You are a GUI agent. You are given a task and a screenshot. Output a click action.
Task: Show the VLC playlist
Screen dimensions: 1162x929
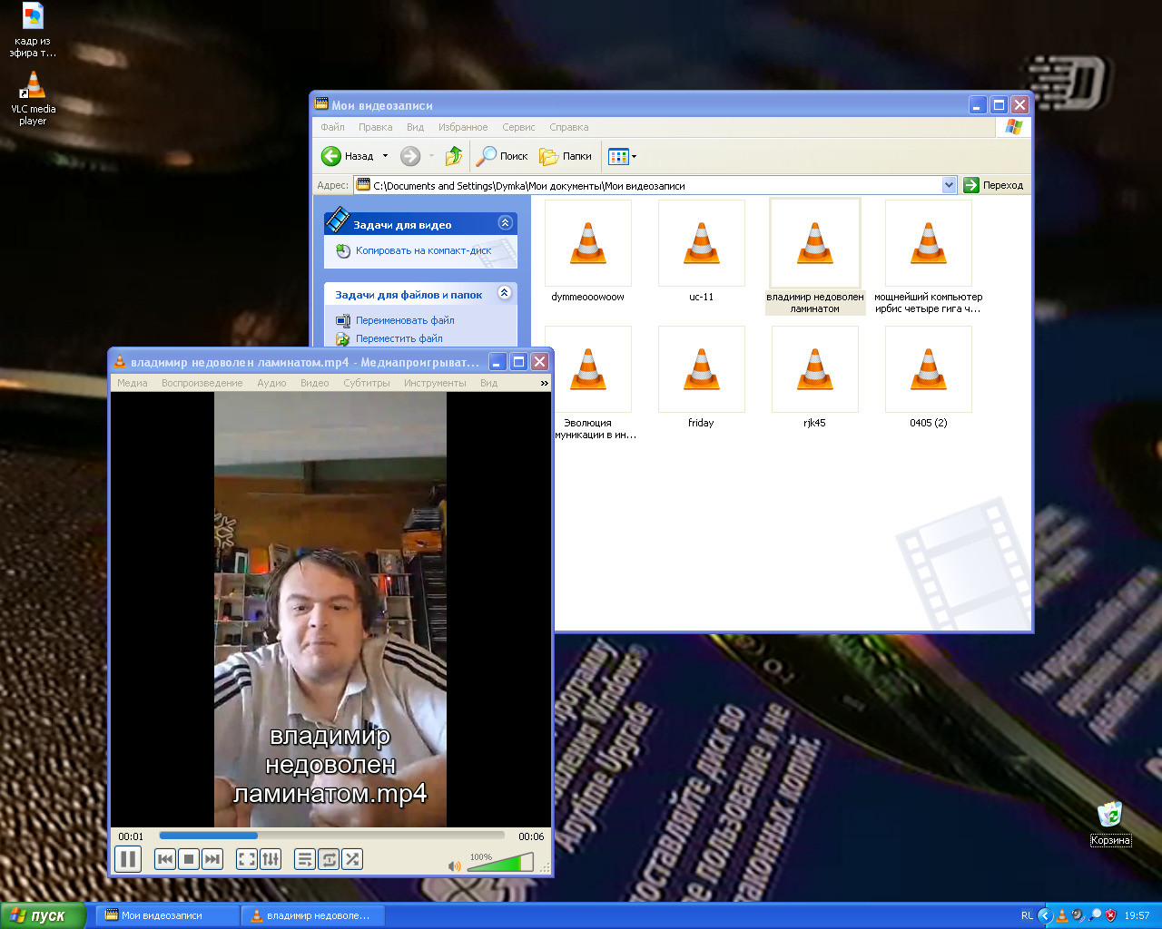click(305, 859)
